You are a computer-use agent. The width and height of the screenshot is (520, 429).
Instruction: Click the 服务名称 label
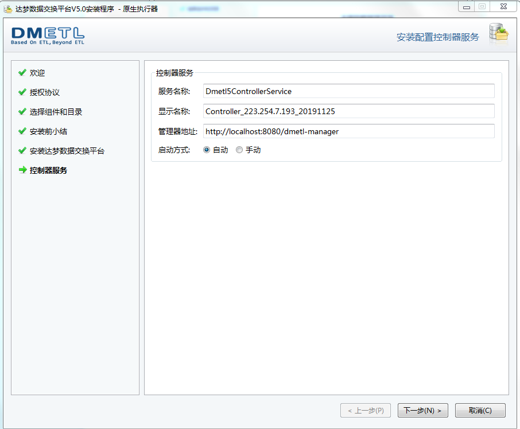174,91
